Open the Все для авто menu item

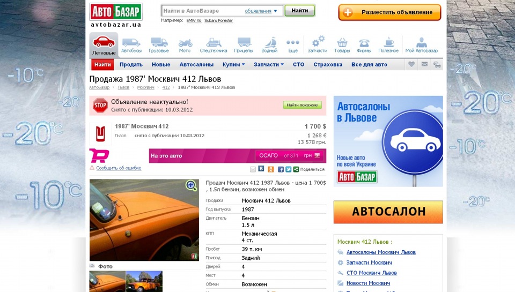(369, 65)
